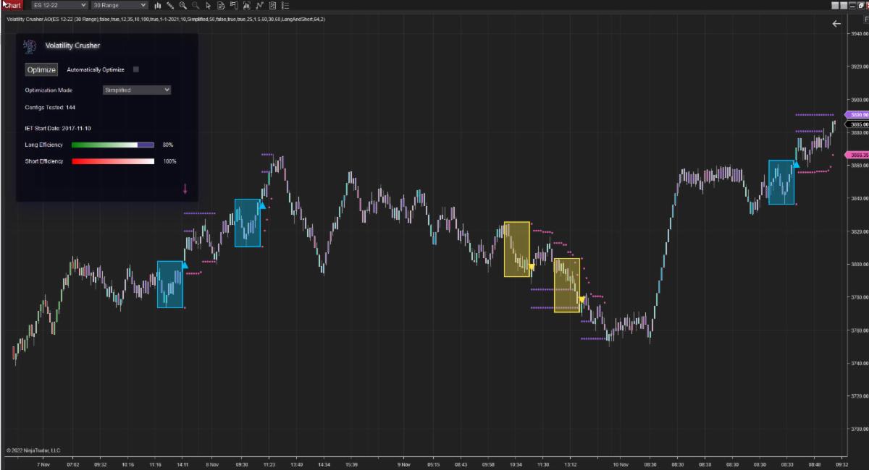869x470 pixels.
Task: Click the Long Efficiency gradient slider
Action: point(112,145)
